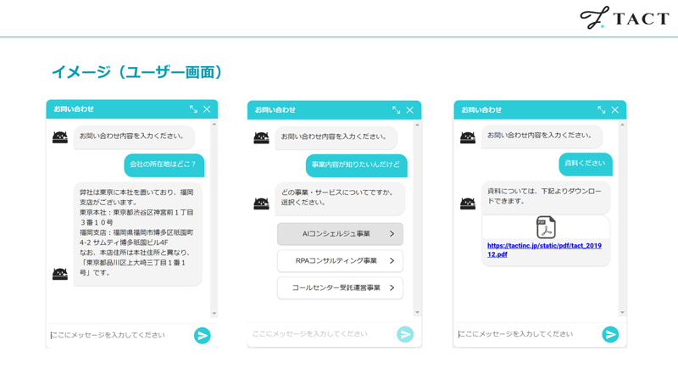Expand the left お問い合わせ chat window

193,109
